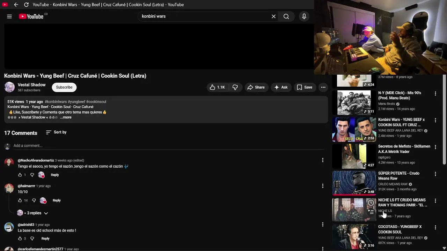The height and width of the screenshot is (251, 447).
Task: Like adrish83's old school comment
Action: pos(20,239)
